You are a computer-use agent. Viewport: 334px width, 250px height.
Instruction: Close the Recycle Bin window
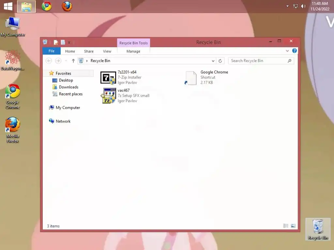[x=291, y=41]
